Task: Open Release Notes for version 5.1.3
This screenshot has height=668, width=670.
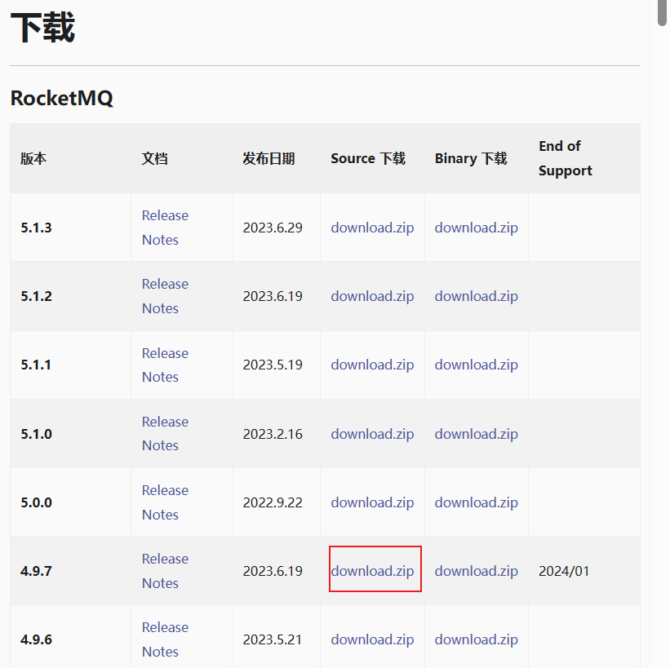Action: (x=165, y=228)
